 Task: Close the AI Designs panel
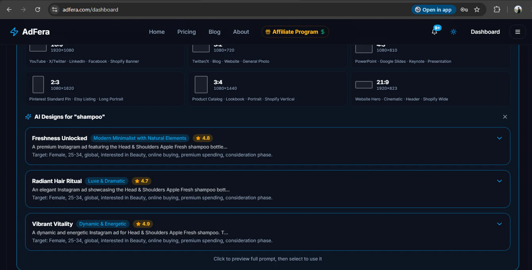pyautogui.click(x=505, y=117)
